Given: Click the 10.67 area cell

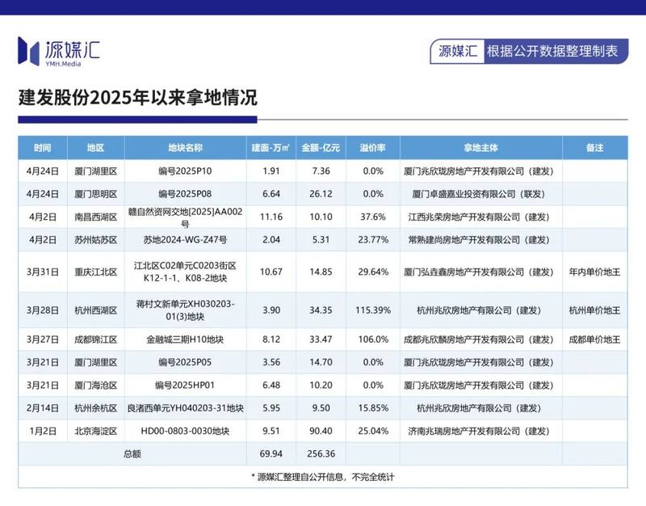Looking at the screenshot, I should (271, 272).
